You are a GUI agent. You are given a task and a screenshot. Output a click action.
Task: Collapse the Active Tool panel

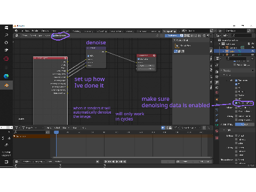click(174, 41)
